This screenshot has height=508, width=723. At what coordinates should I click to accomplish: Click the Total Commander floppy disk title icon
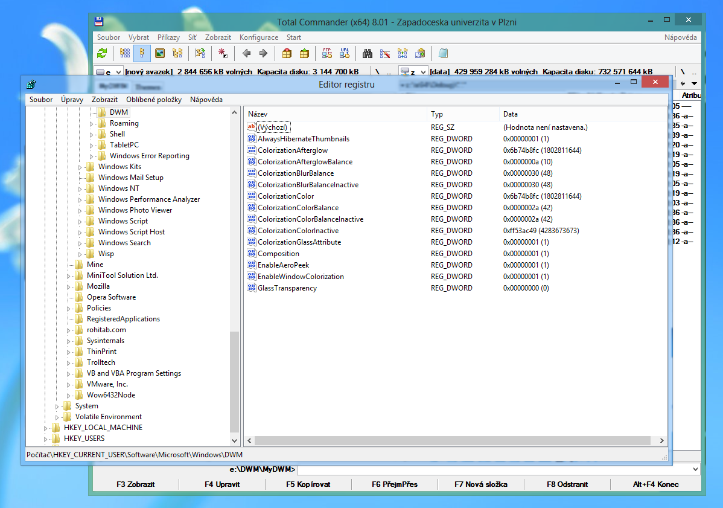[x=99, y=22]
